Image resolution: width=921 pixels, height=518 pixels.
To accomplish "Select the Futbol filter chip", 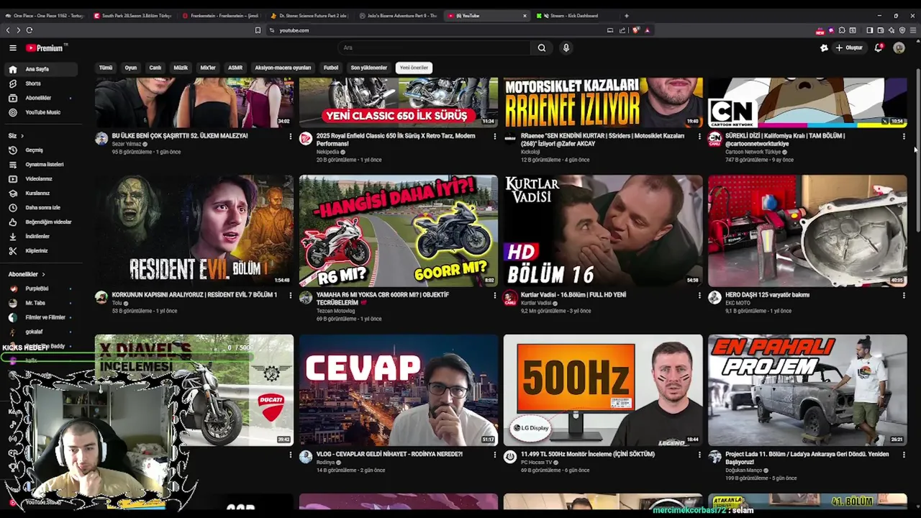I will pyautogui.click(x=331, y=68).
